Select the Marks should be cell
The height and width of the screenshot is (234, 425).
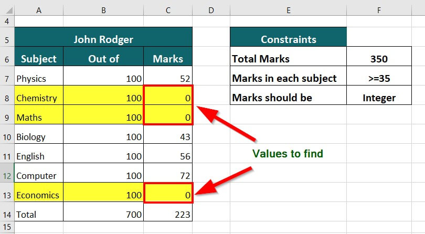[288, 95]
